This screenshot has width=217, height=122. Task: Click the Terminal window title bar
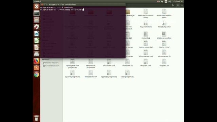click(x=83, y=4)
